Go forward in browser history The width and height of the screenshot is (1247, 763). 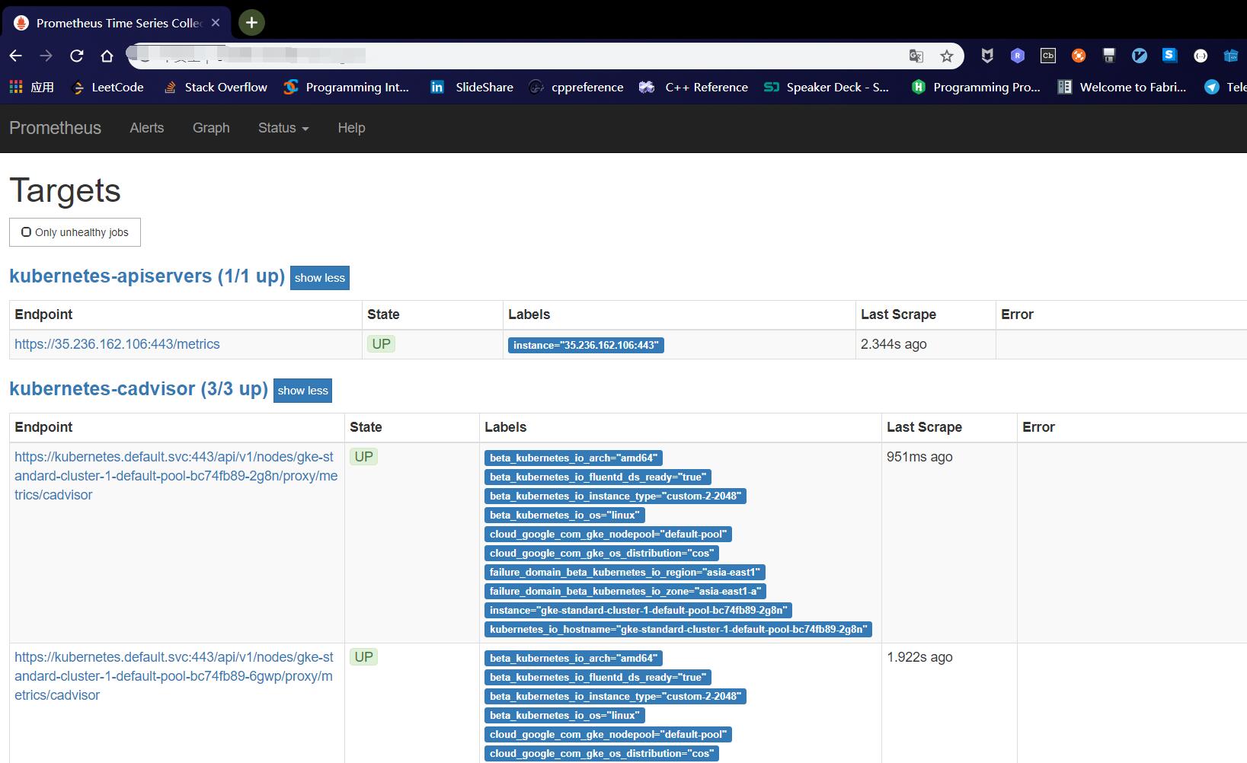coord(46,56)
